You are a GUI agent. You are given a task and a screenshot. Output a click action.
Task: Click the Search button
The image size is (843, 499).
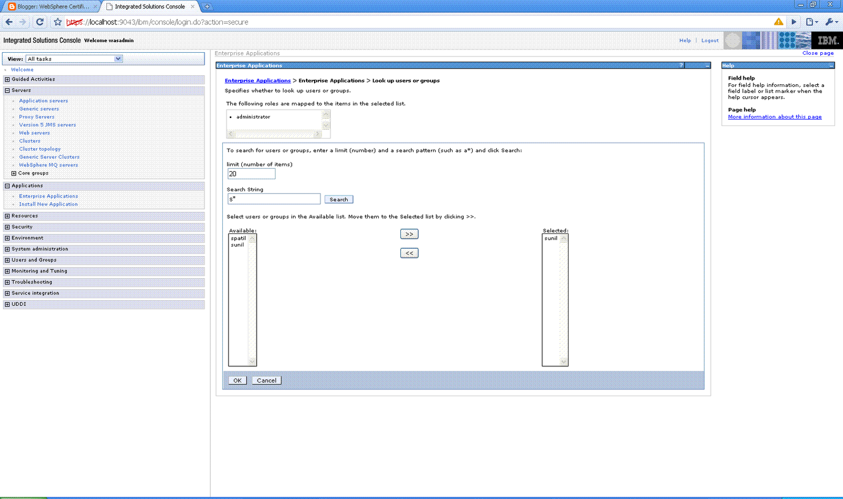point(339,200)
